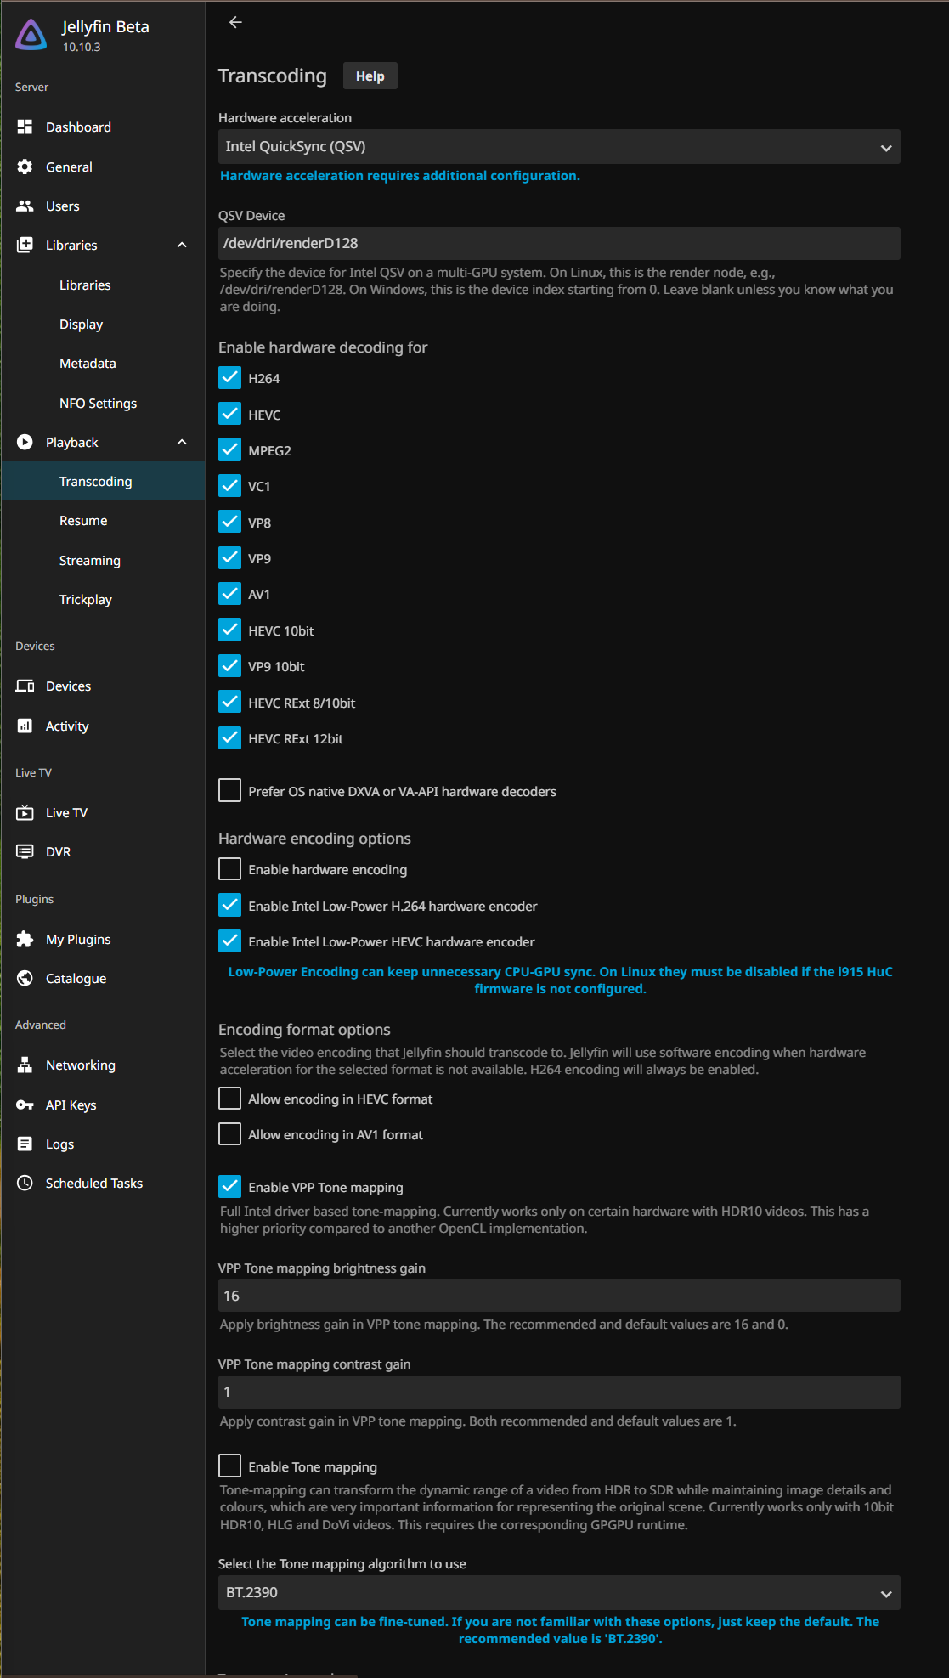Open the Tone mapping algorithm dropdown
The height and width of the screenshot is (1678, 949).
(558, 1592)
